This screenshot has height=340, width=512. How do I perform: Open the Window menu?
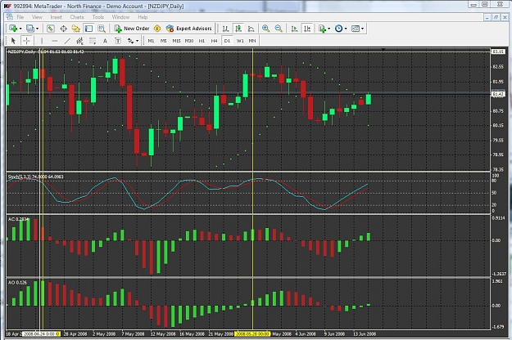(x=120, y=17)
